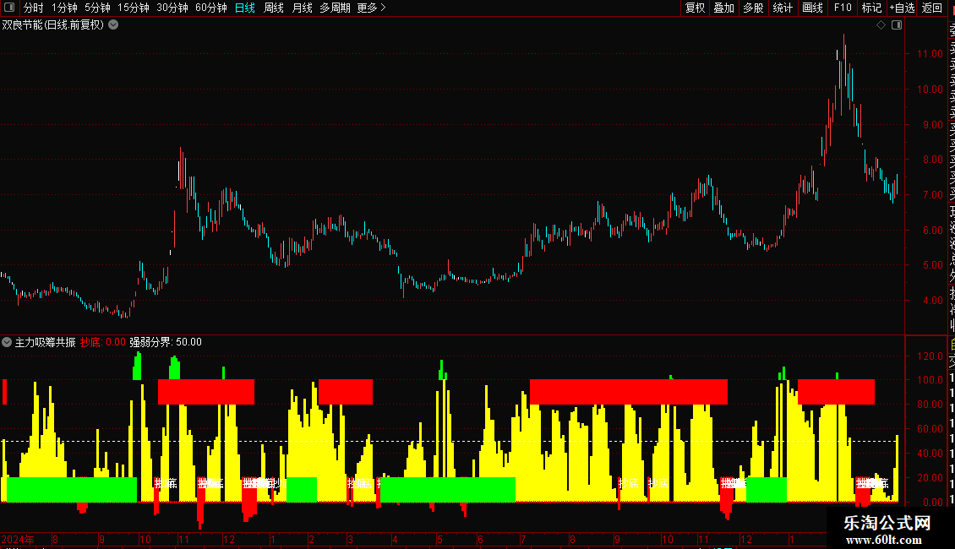The height and width of the screenshot is (549, 955).
Task: Click the 双良节能(日线.前复权) chart title
Action: (53, 25)
